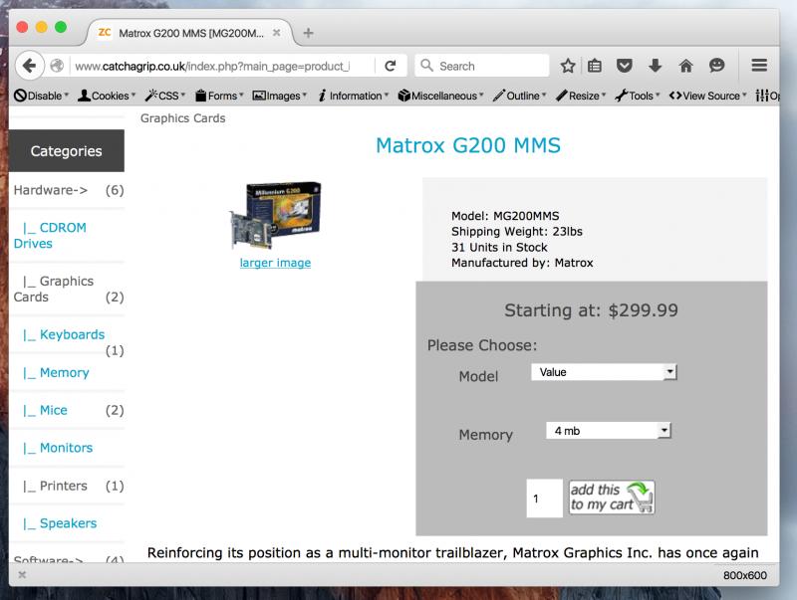
Task: Close the developer status bar with the X
Action: [22, 574]
